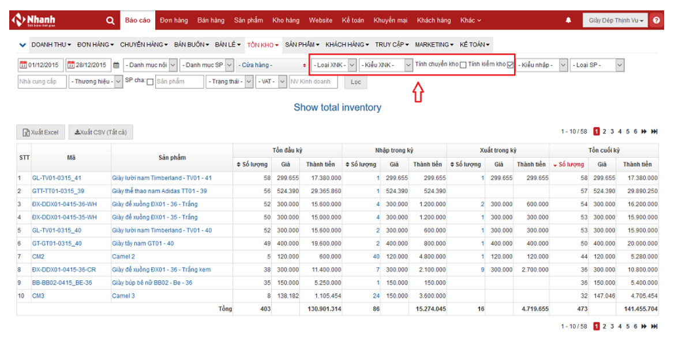Open calendar icon of start date 01/12/2015

(23, 65)
